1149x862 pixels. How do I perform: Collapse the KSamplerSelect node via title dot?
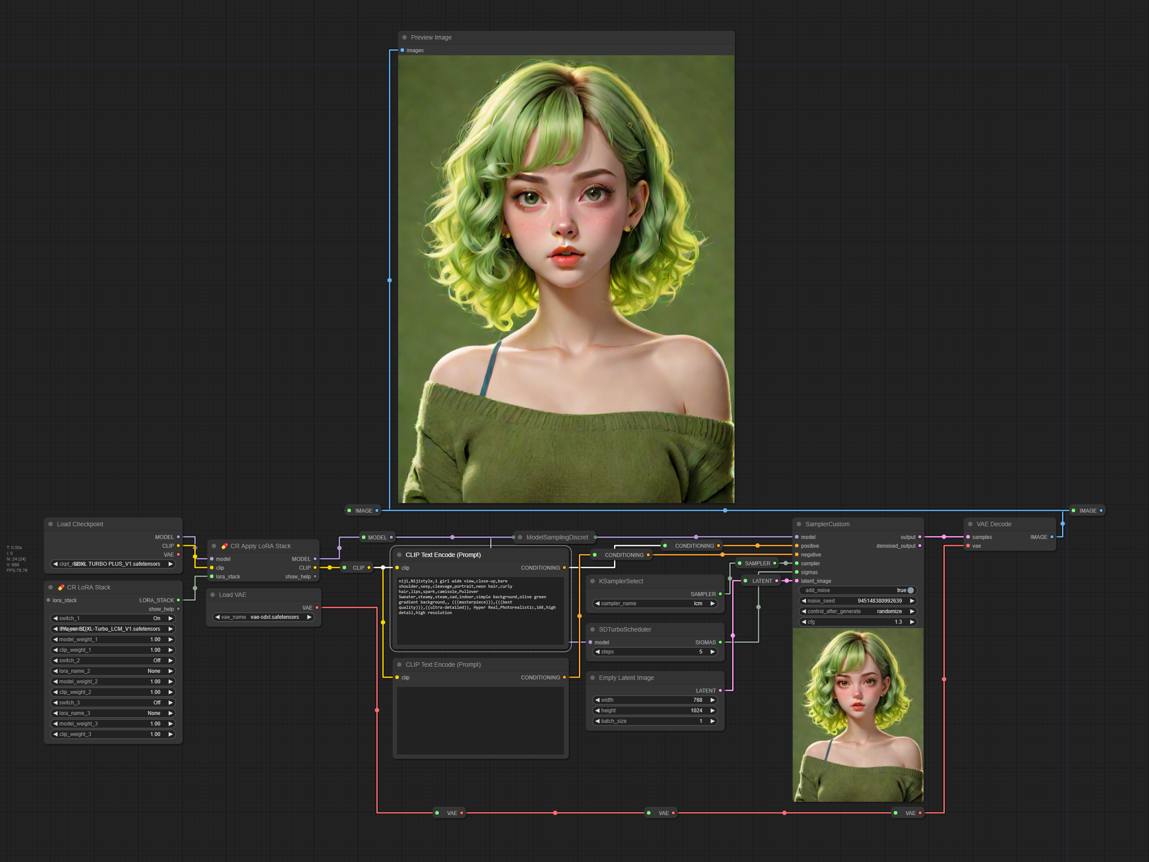tap(592, 581)
